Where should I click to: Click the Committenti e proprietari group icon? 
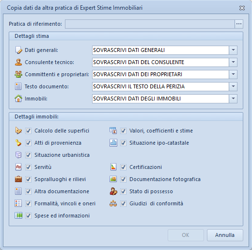click(x=18, y=74)
